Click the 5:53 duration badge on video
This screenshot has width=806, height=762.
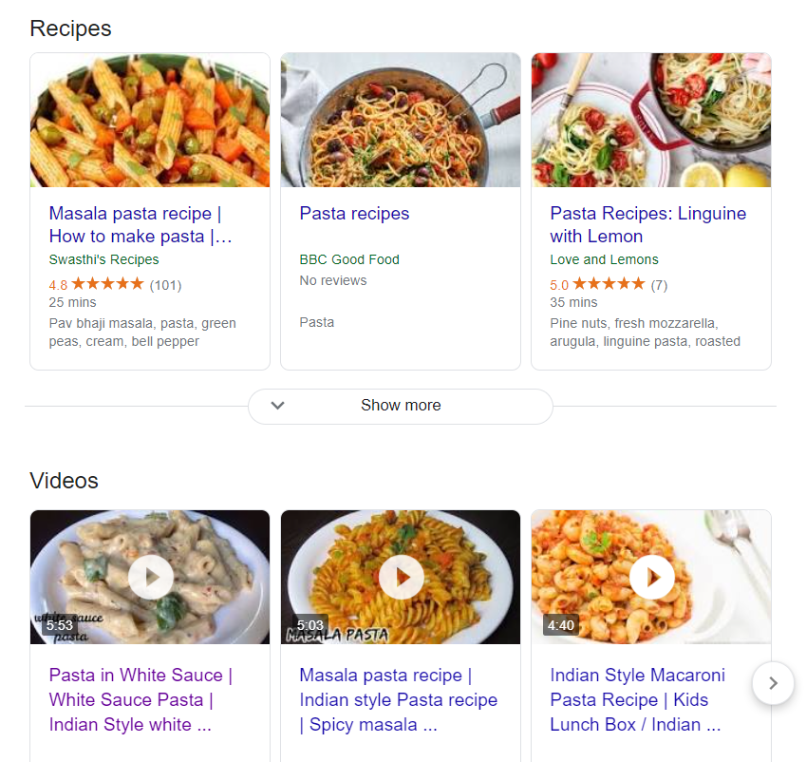60,625
